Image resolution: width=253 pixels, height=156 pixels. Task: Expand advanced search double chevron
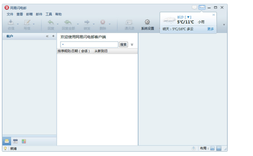[132, 44]
